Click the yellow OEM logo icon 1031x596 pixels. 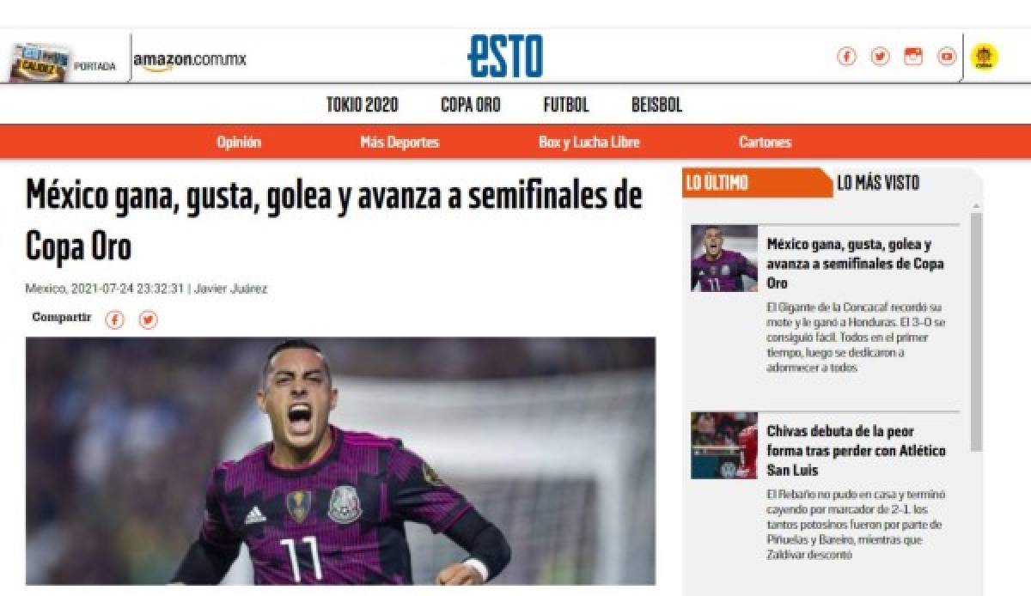coord(985,58)
